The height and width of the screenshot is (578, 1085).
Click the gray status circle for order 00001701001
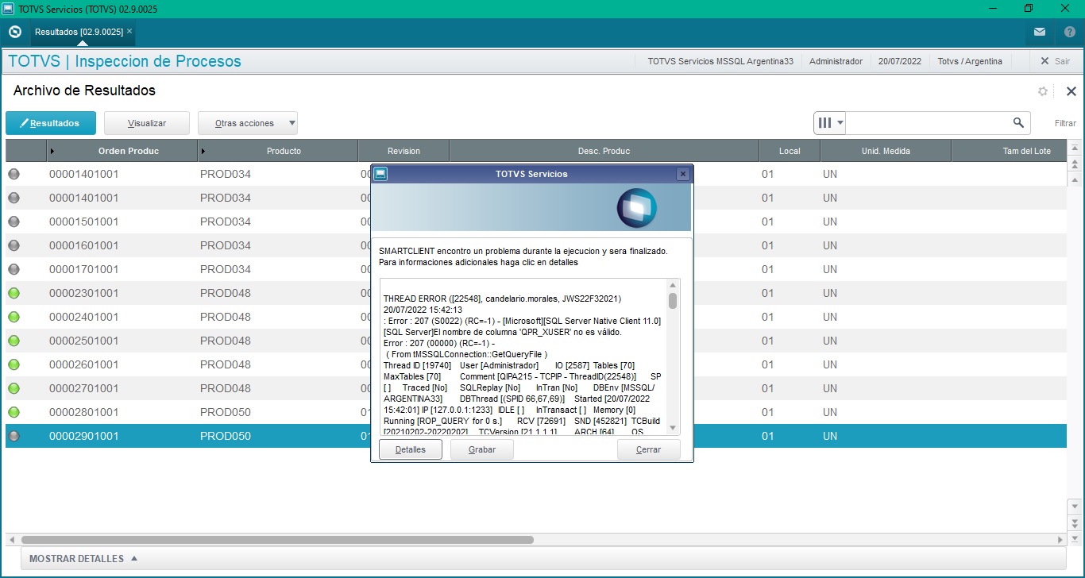pos(14,269)
